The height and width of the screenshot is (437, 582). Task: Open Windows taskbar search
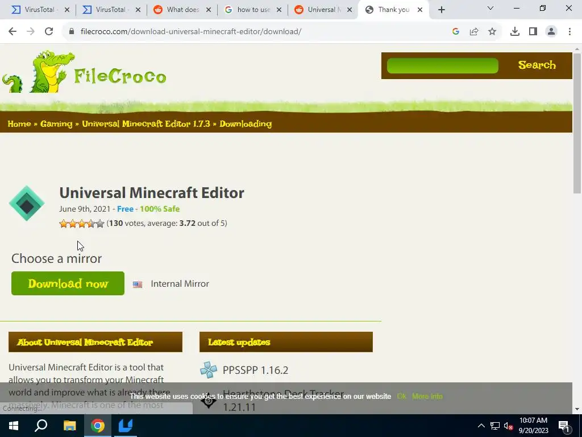41,426
